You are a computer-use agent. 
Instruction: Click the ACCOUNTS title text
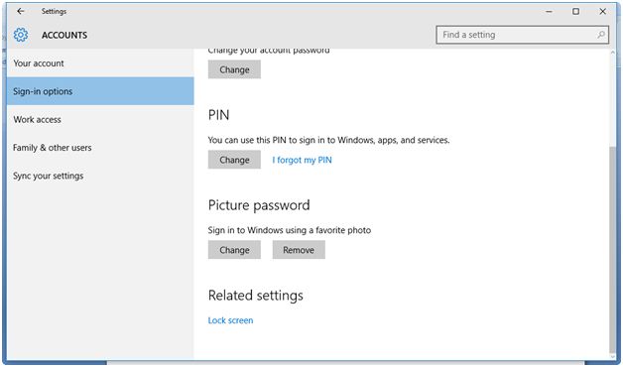tap(64, 35)
